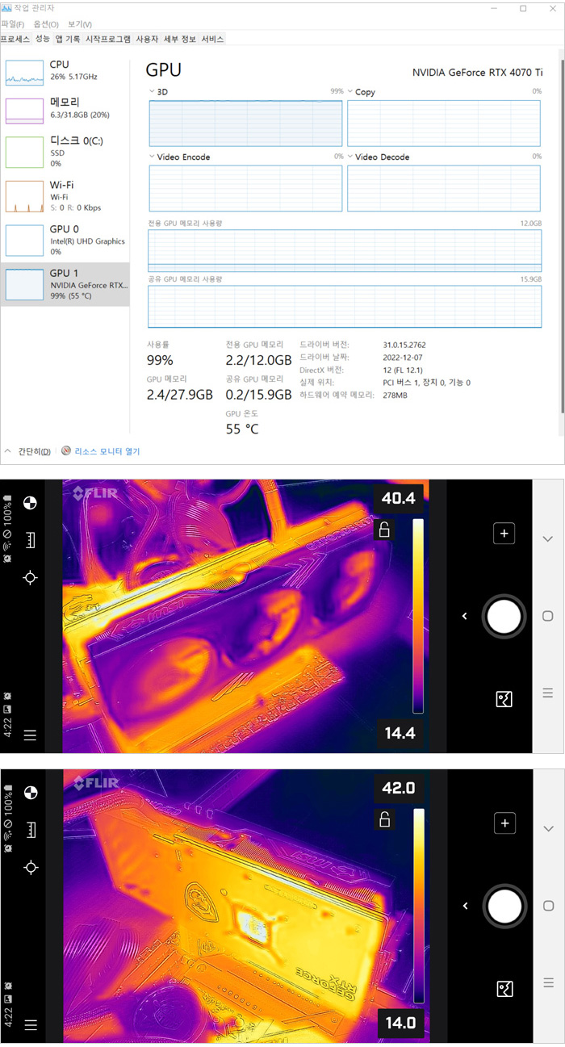Viewport: 565px width, 1047px height.
Task: Click the temperature color bar in the 40.4 view
Action: click(418, 616)
